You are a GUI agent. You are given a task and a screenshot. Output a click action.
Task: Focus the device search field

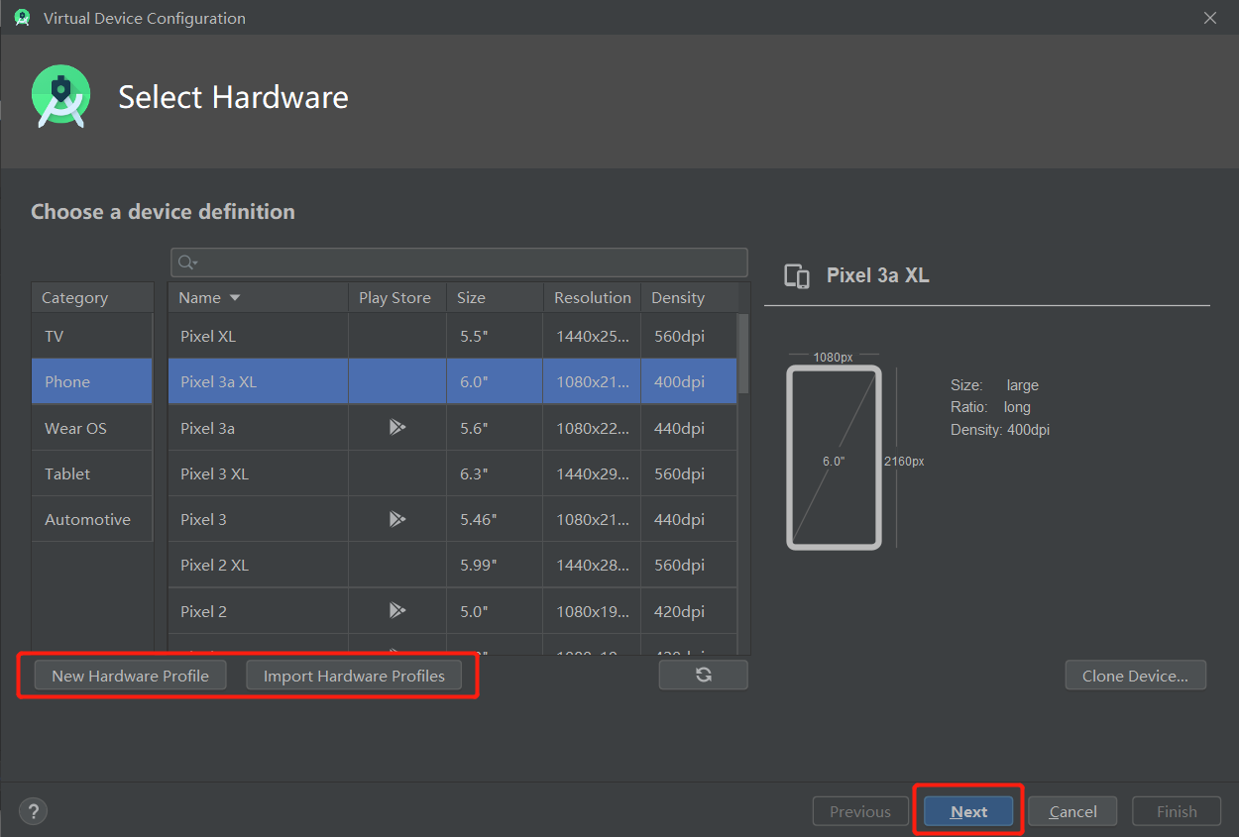[459, 262]
